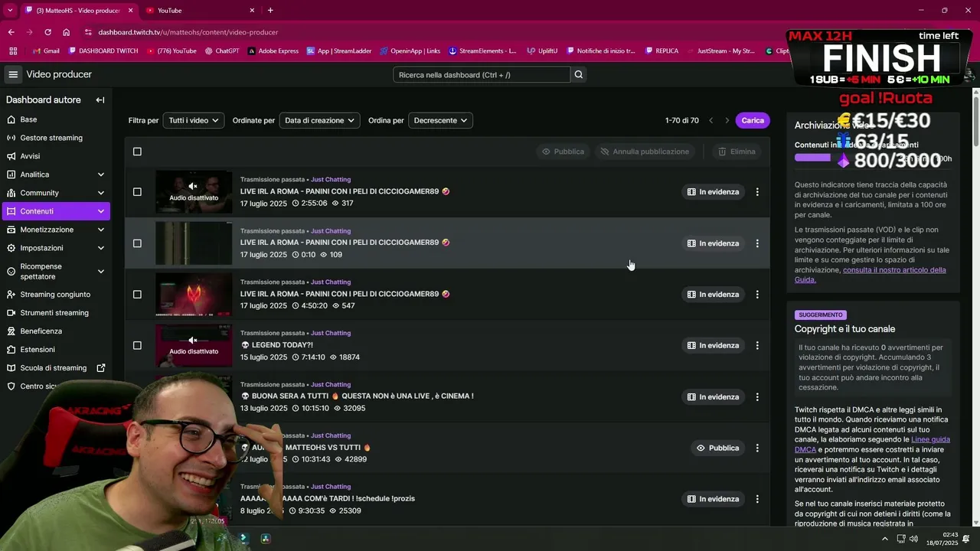Tick the select-all videos checkbox
Viewport: 980px width, 551px height.
click(137, 152)
